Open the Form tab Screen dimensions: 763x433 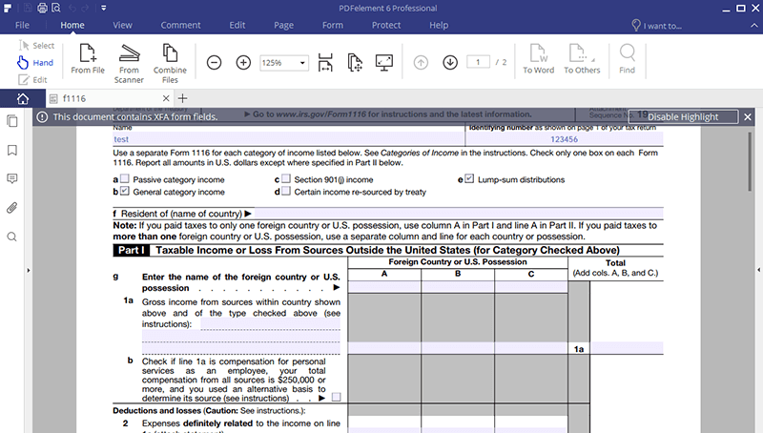pos(332,25)
